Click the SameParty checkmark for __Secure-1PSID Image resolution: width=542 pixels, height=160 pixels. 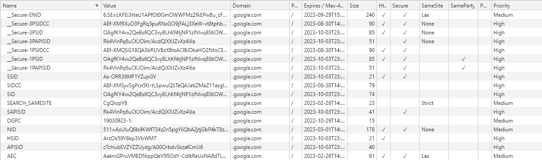coord(463,59)
